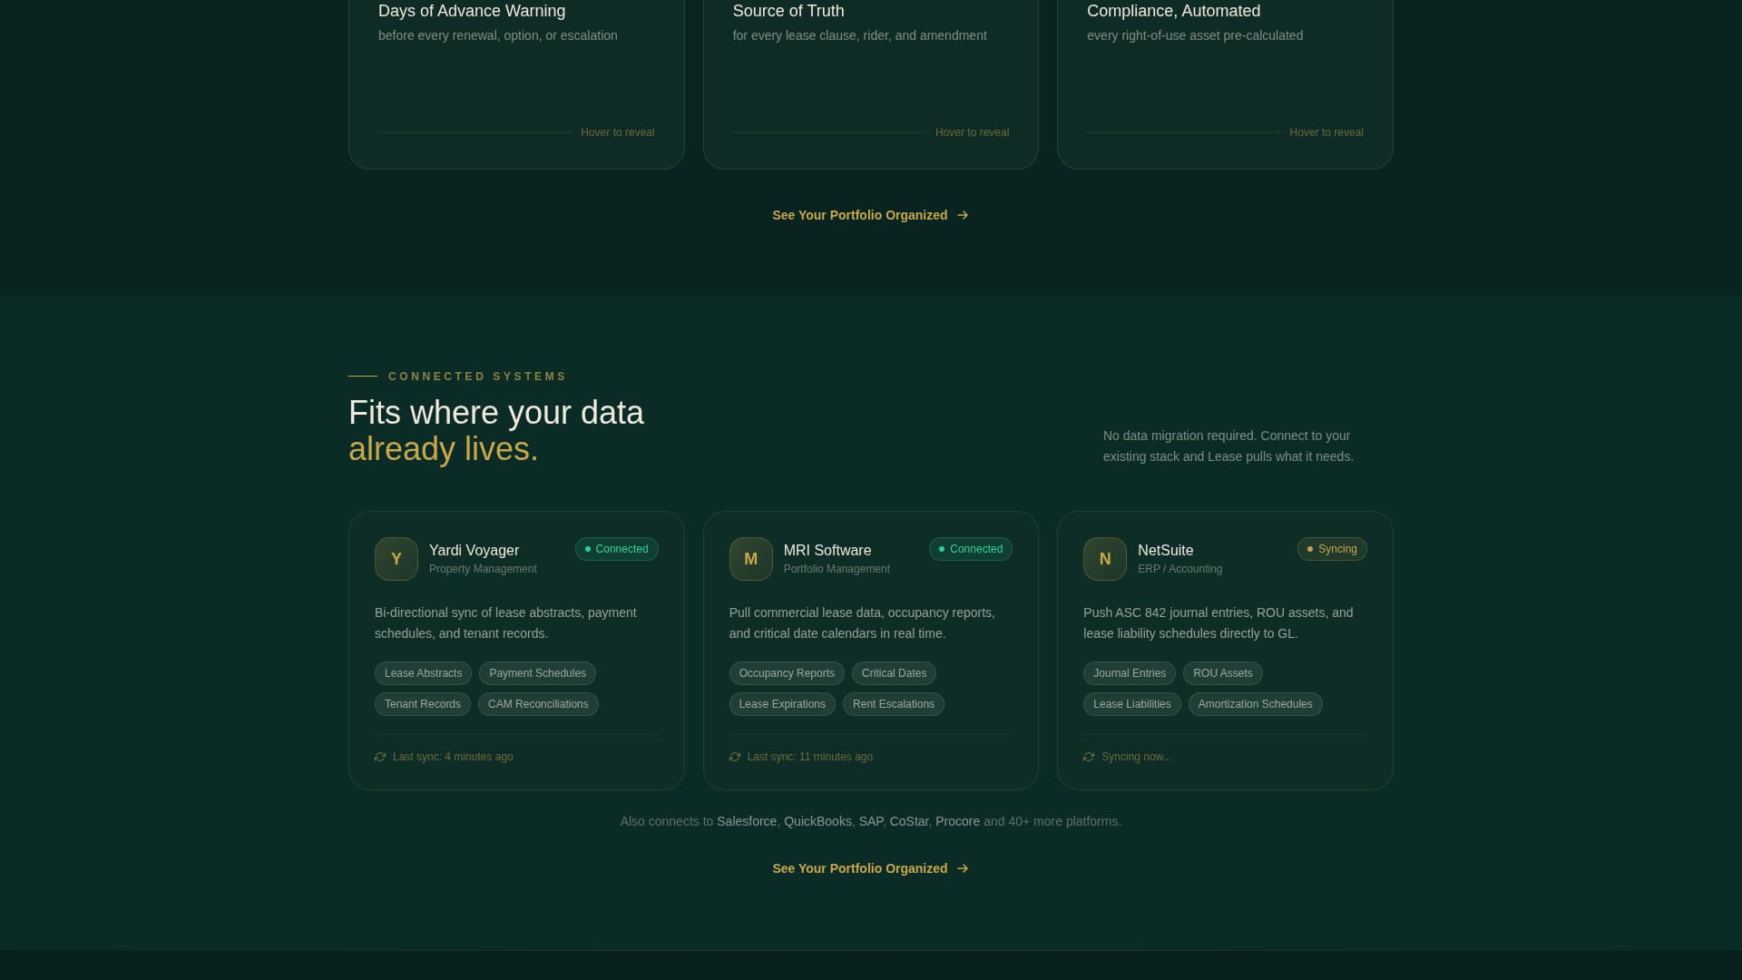The width and height of the screenshot is (1742, 980).
Task: Click the sync icon next to Syncing now...
Action: pyautogui.click(x=1089, y=757)
